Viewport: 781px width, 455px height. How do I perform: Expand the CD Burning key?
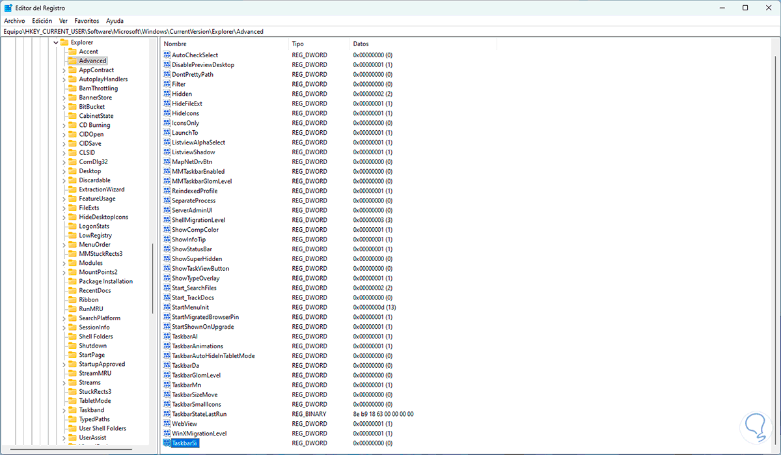pyautogui.click(x=64, y=125)
